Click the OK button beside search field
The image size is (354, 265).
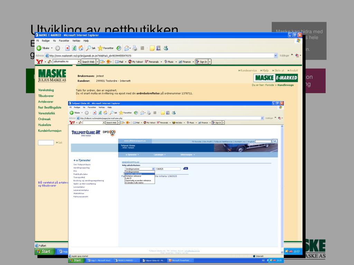pyautogui.click(x=186, y=168)
